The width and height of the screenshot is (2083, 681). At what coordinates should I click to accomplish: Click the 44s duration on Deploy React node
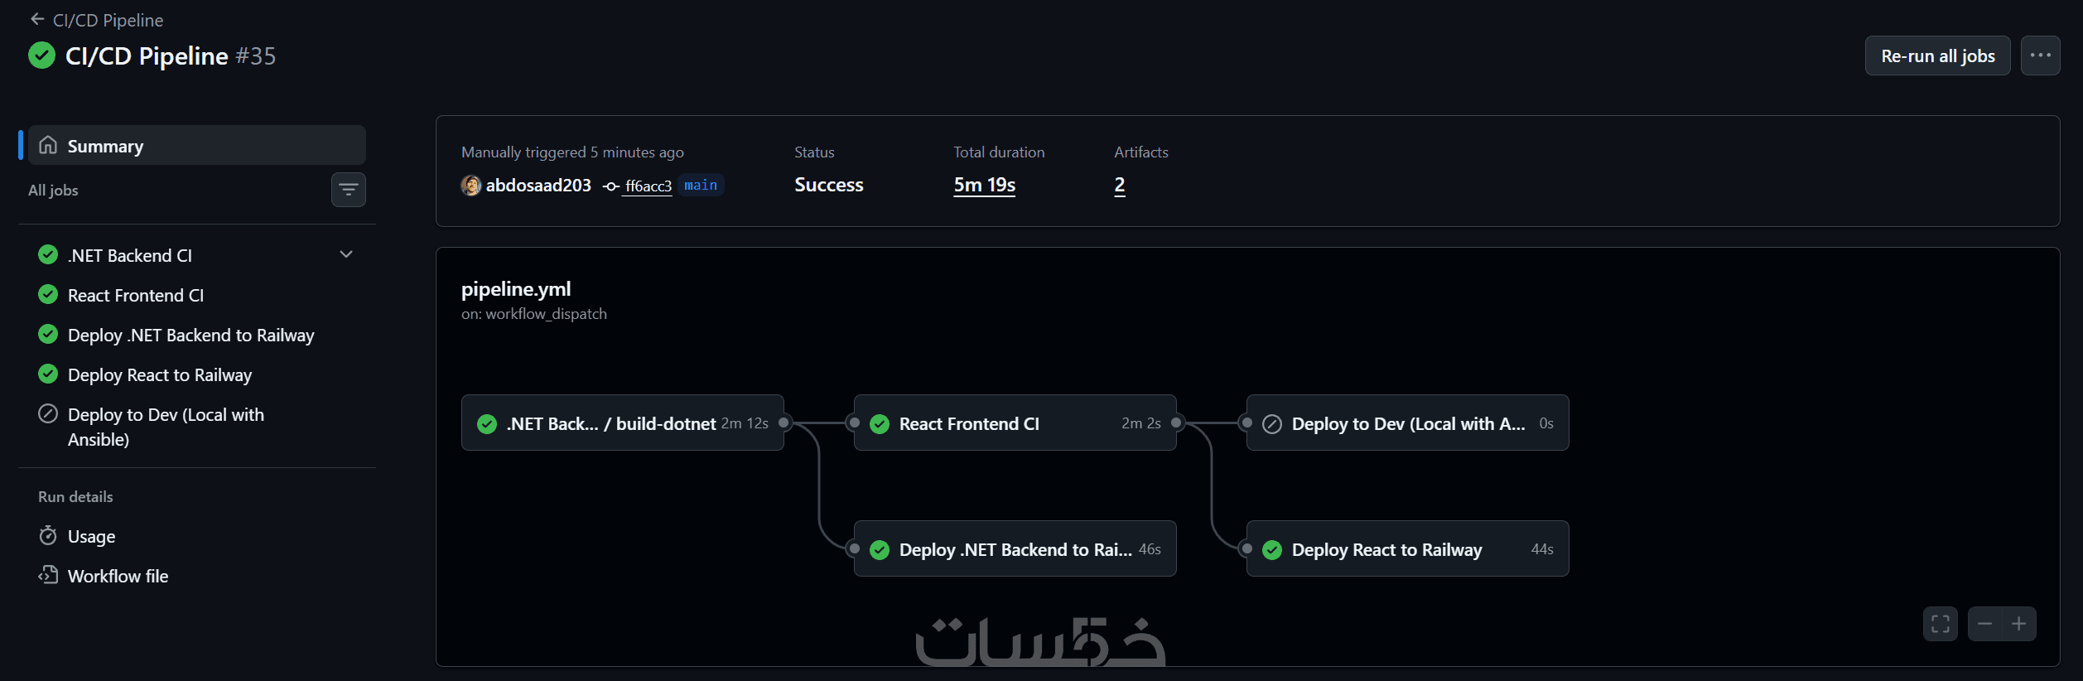[1542, 549]
